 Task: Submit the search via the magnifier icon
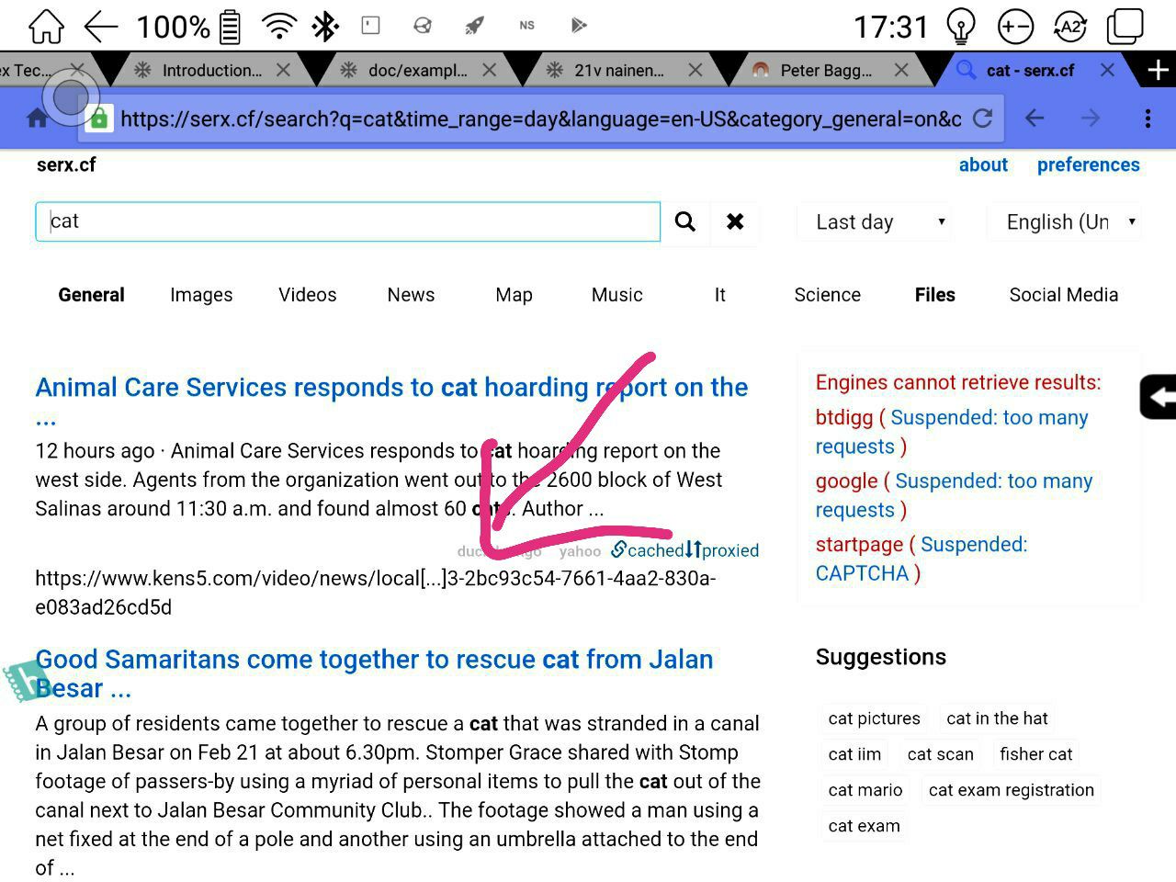click(x=684, y=221)
